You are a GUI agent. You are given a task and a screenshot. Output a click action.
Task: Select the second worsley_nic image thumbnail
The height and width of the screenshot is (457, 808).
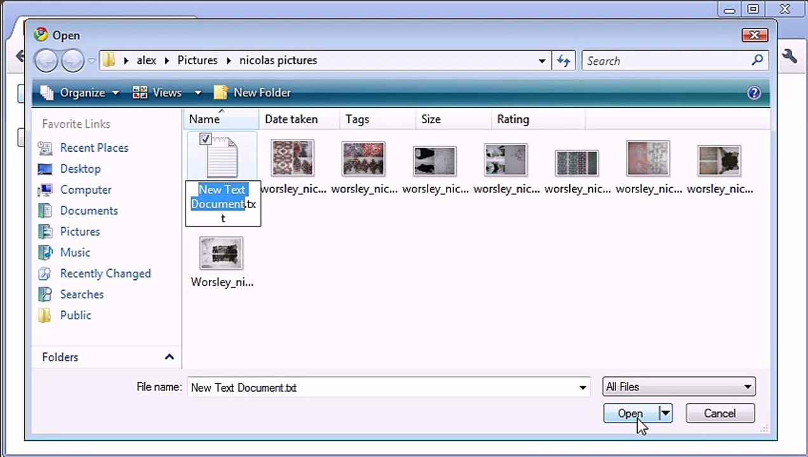point(363,158)
